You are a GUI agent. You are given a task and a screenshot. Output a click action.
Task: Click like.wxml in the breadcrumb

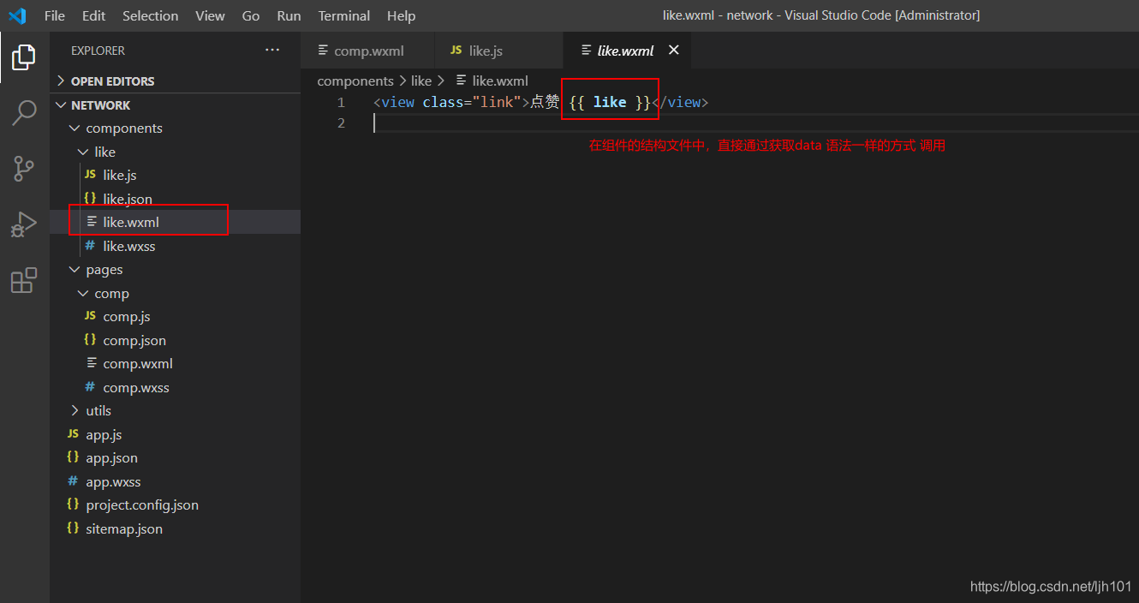492,81
